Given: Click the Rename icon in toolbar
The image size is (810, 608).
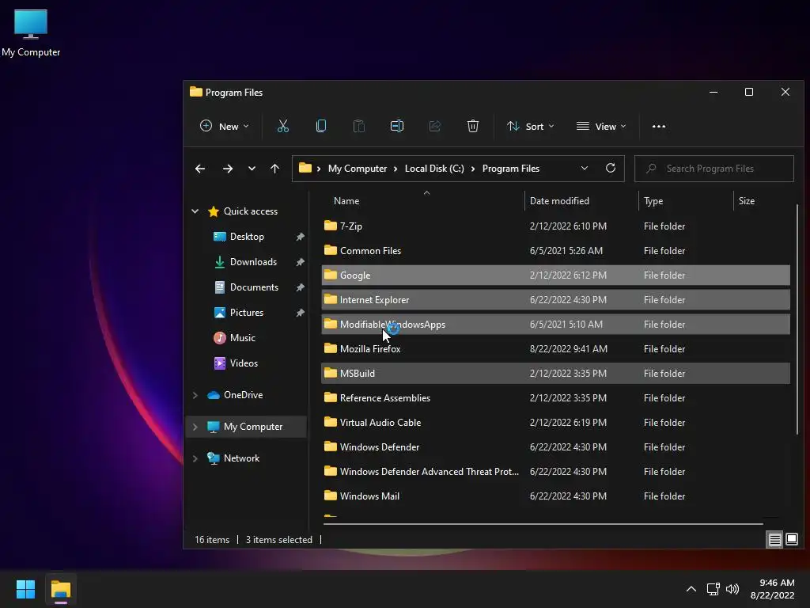Looking at the screenshot, I should (397, 126).
